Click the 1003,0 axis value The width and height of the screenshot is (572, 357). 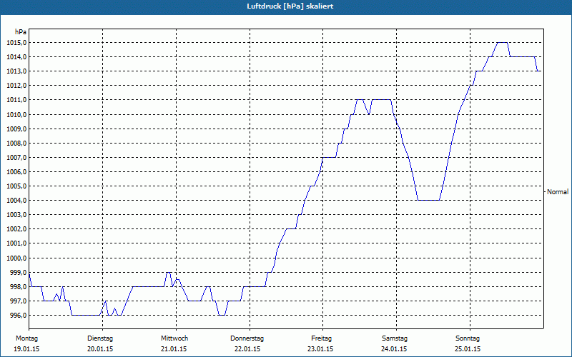16,215
